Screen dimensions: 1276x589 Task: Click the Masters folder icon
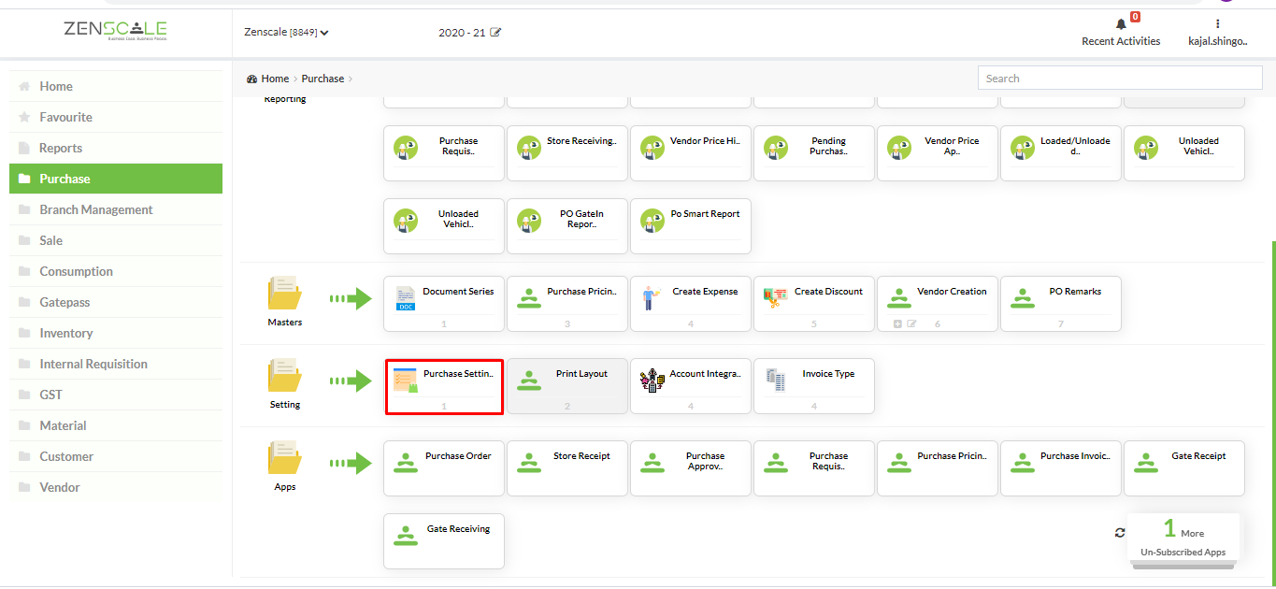point(284,292)
